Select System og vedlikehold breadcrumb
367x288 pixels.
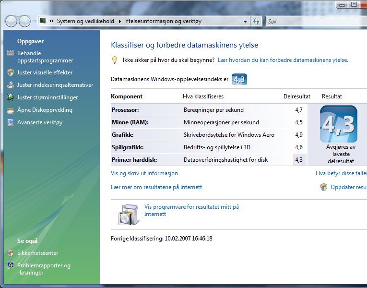pos(85,21)
